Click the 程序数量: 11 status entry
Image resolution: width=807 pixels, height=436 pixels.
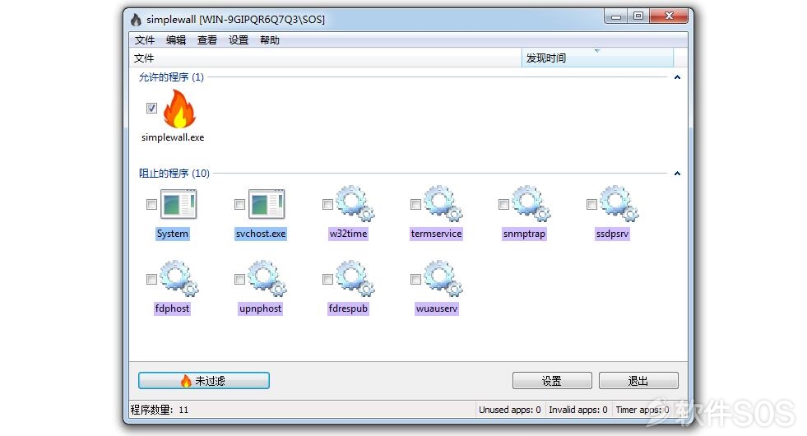(x=160, y=410)
